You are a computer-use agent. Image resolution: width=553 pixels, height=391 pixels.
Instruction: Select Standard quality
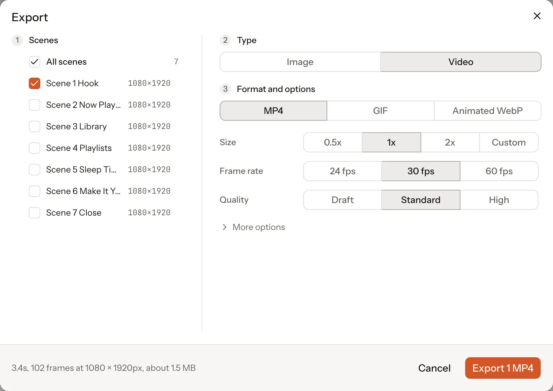coord(421,200)
